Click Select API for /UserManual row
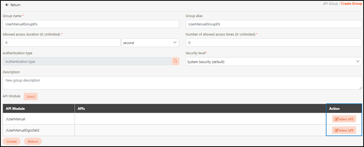 pyautogui.click(x=344, y=119)
